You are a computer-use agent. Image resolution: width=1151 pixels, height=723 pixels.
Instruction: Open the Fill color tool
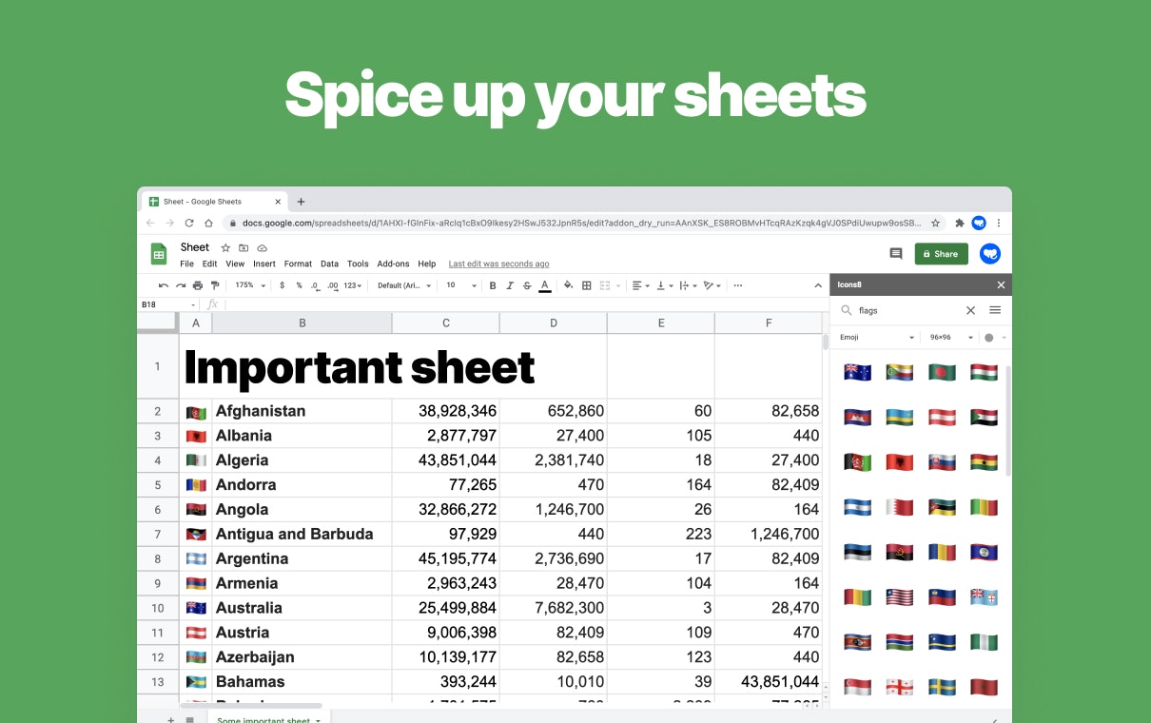[566, 285]
